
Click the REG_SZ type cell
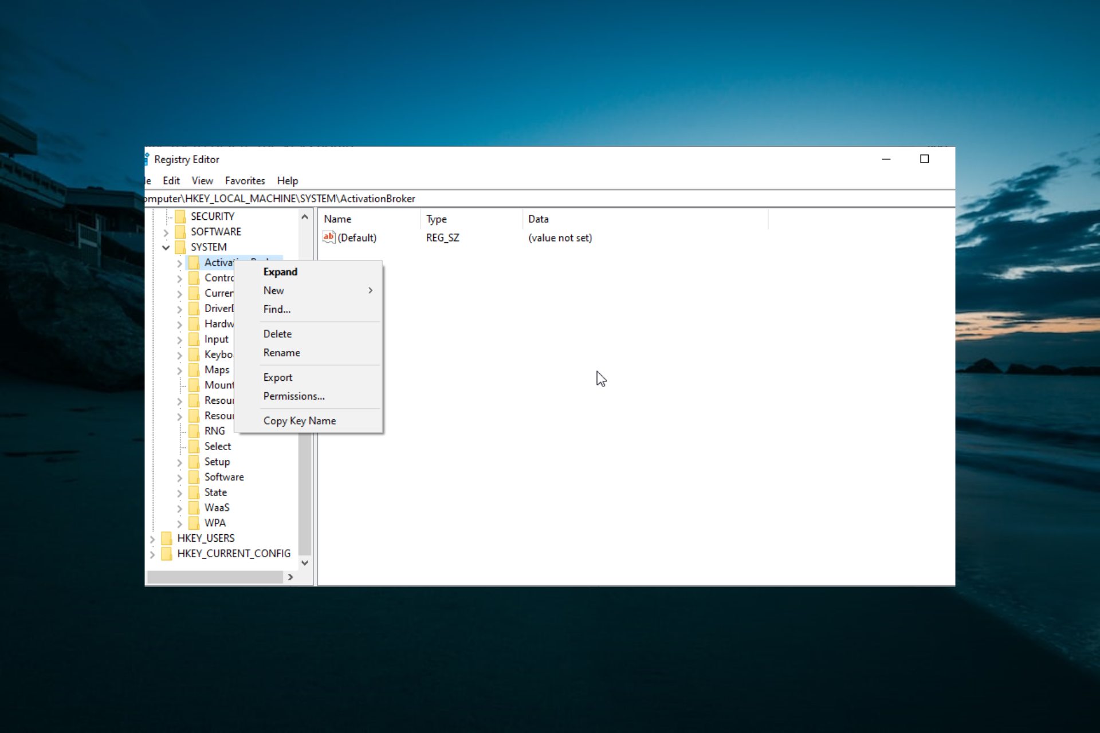(443, 238)
